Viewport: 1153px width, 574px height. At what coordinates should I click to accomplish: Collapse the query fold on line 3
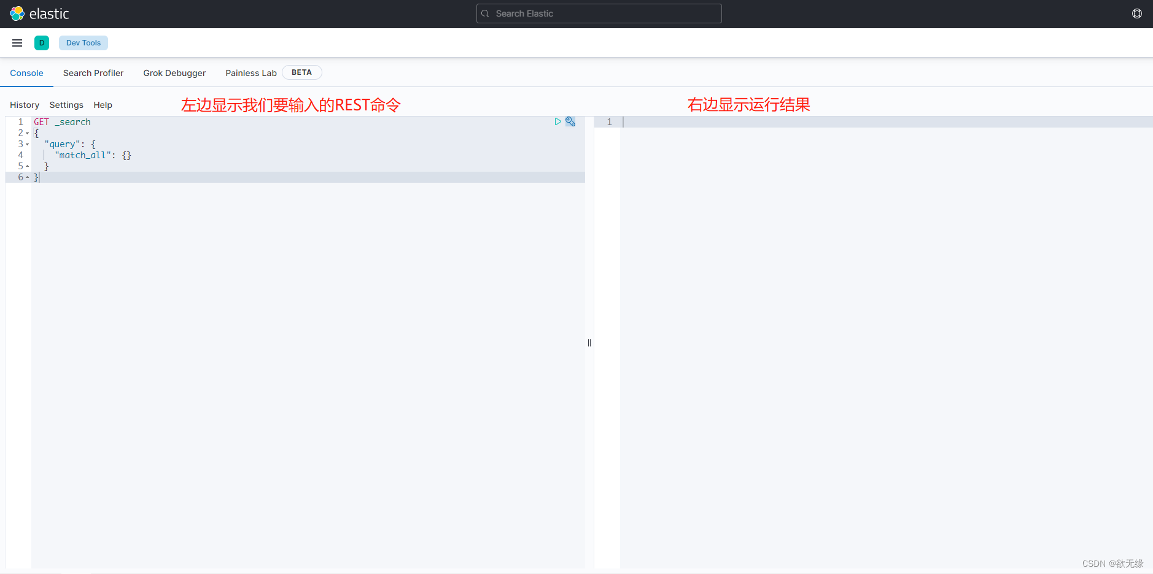(x=28, y=144)
